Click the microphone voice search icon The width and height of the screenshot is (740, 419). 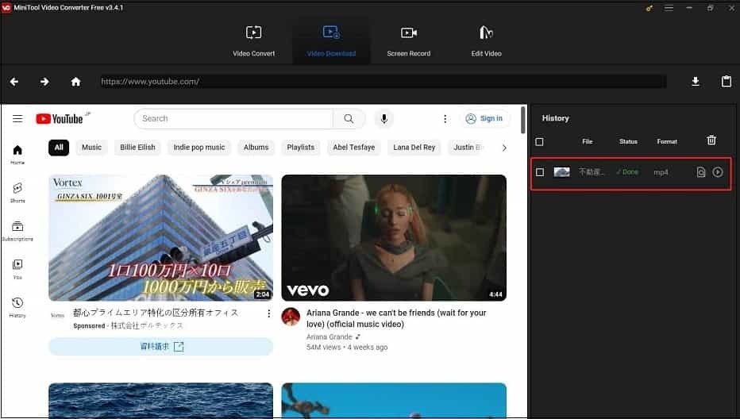click(x=384, y=118)
